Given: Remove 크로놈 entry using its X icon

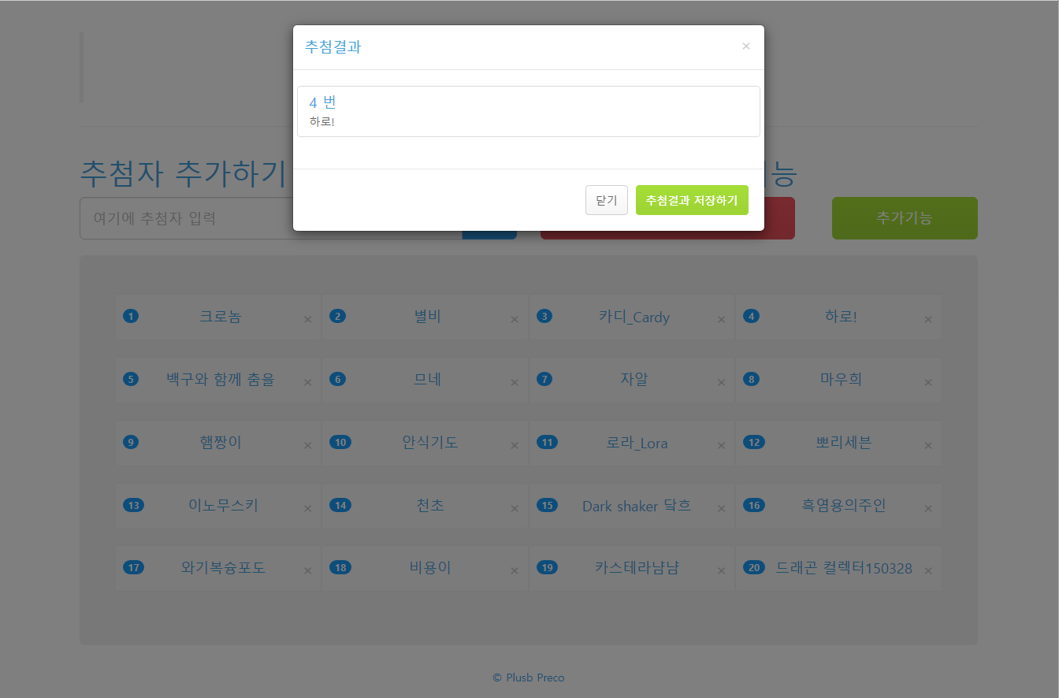Looking at the screenshot, I should [308, 319].
